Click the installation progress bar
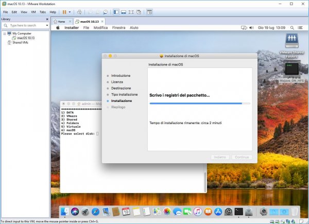The height and width of the screenshot is (224, 309). (x=200, y=104)
